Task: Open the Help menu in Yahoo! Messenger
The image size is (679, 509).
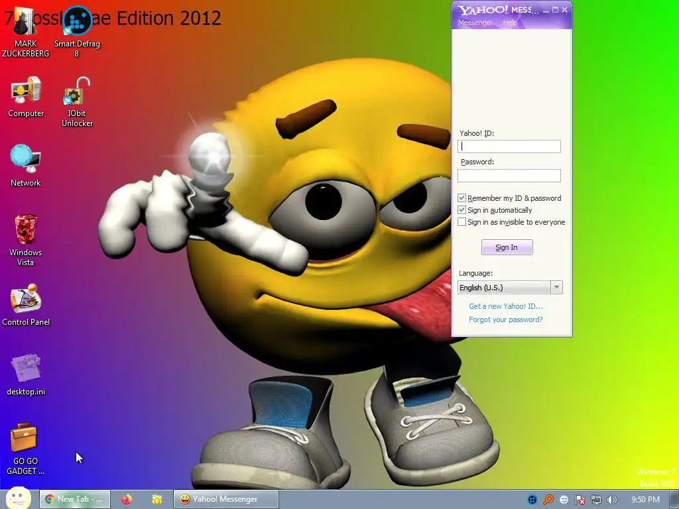Action: (510, 23)
